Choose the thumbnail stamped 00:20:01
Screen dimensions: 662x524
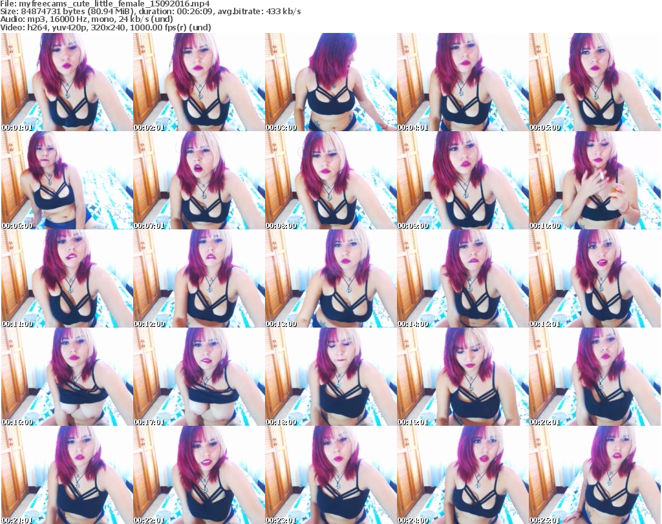point(595,377)
